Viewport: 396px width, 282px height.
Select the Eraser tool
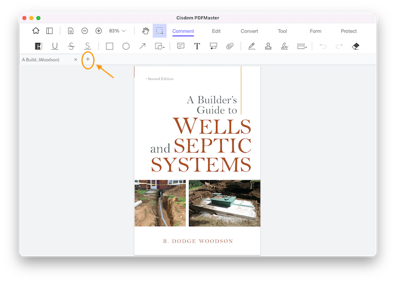[x=356, y=46]
